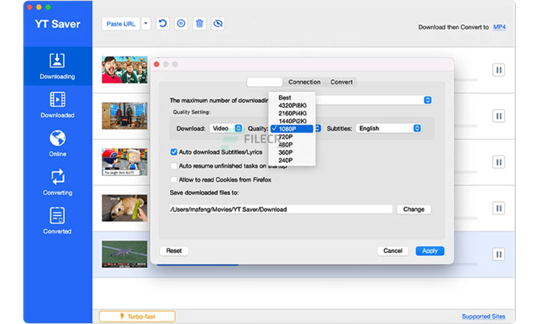Open the Online browser section
The height and width of the screenshot is (324, 559).
pyautogui.click(x=57, y=143)
